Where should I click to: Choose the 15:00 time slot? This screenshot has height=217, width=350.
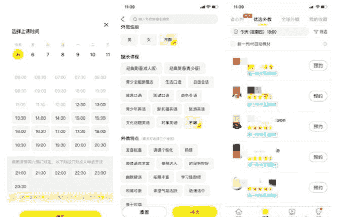point(80,118)
